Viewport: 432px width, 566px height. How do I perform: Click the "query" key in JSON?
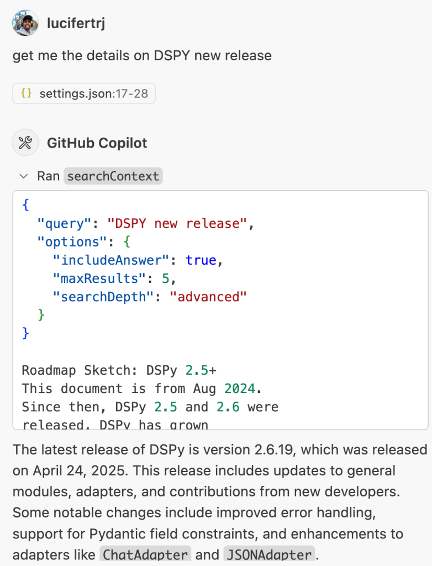tap(64, 224)
